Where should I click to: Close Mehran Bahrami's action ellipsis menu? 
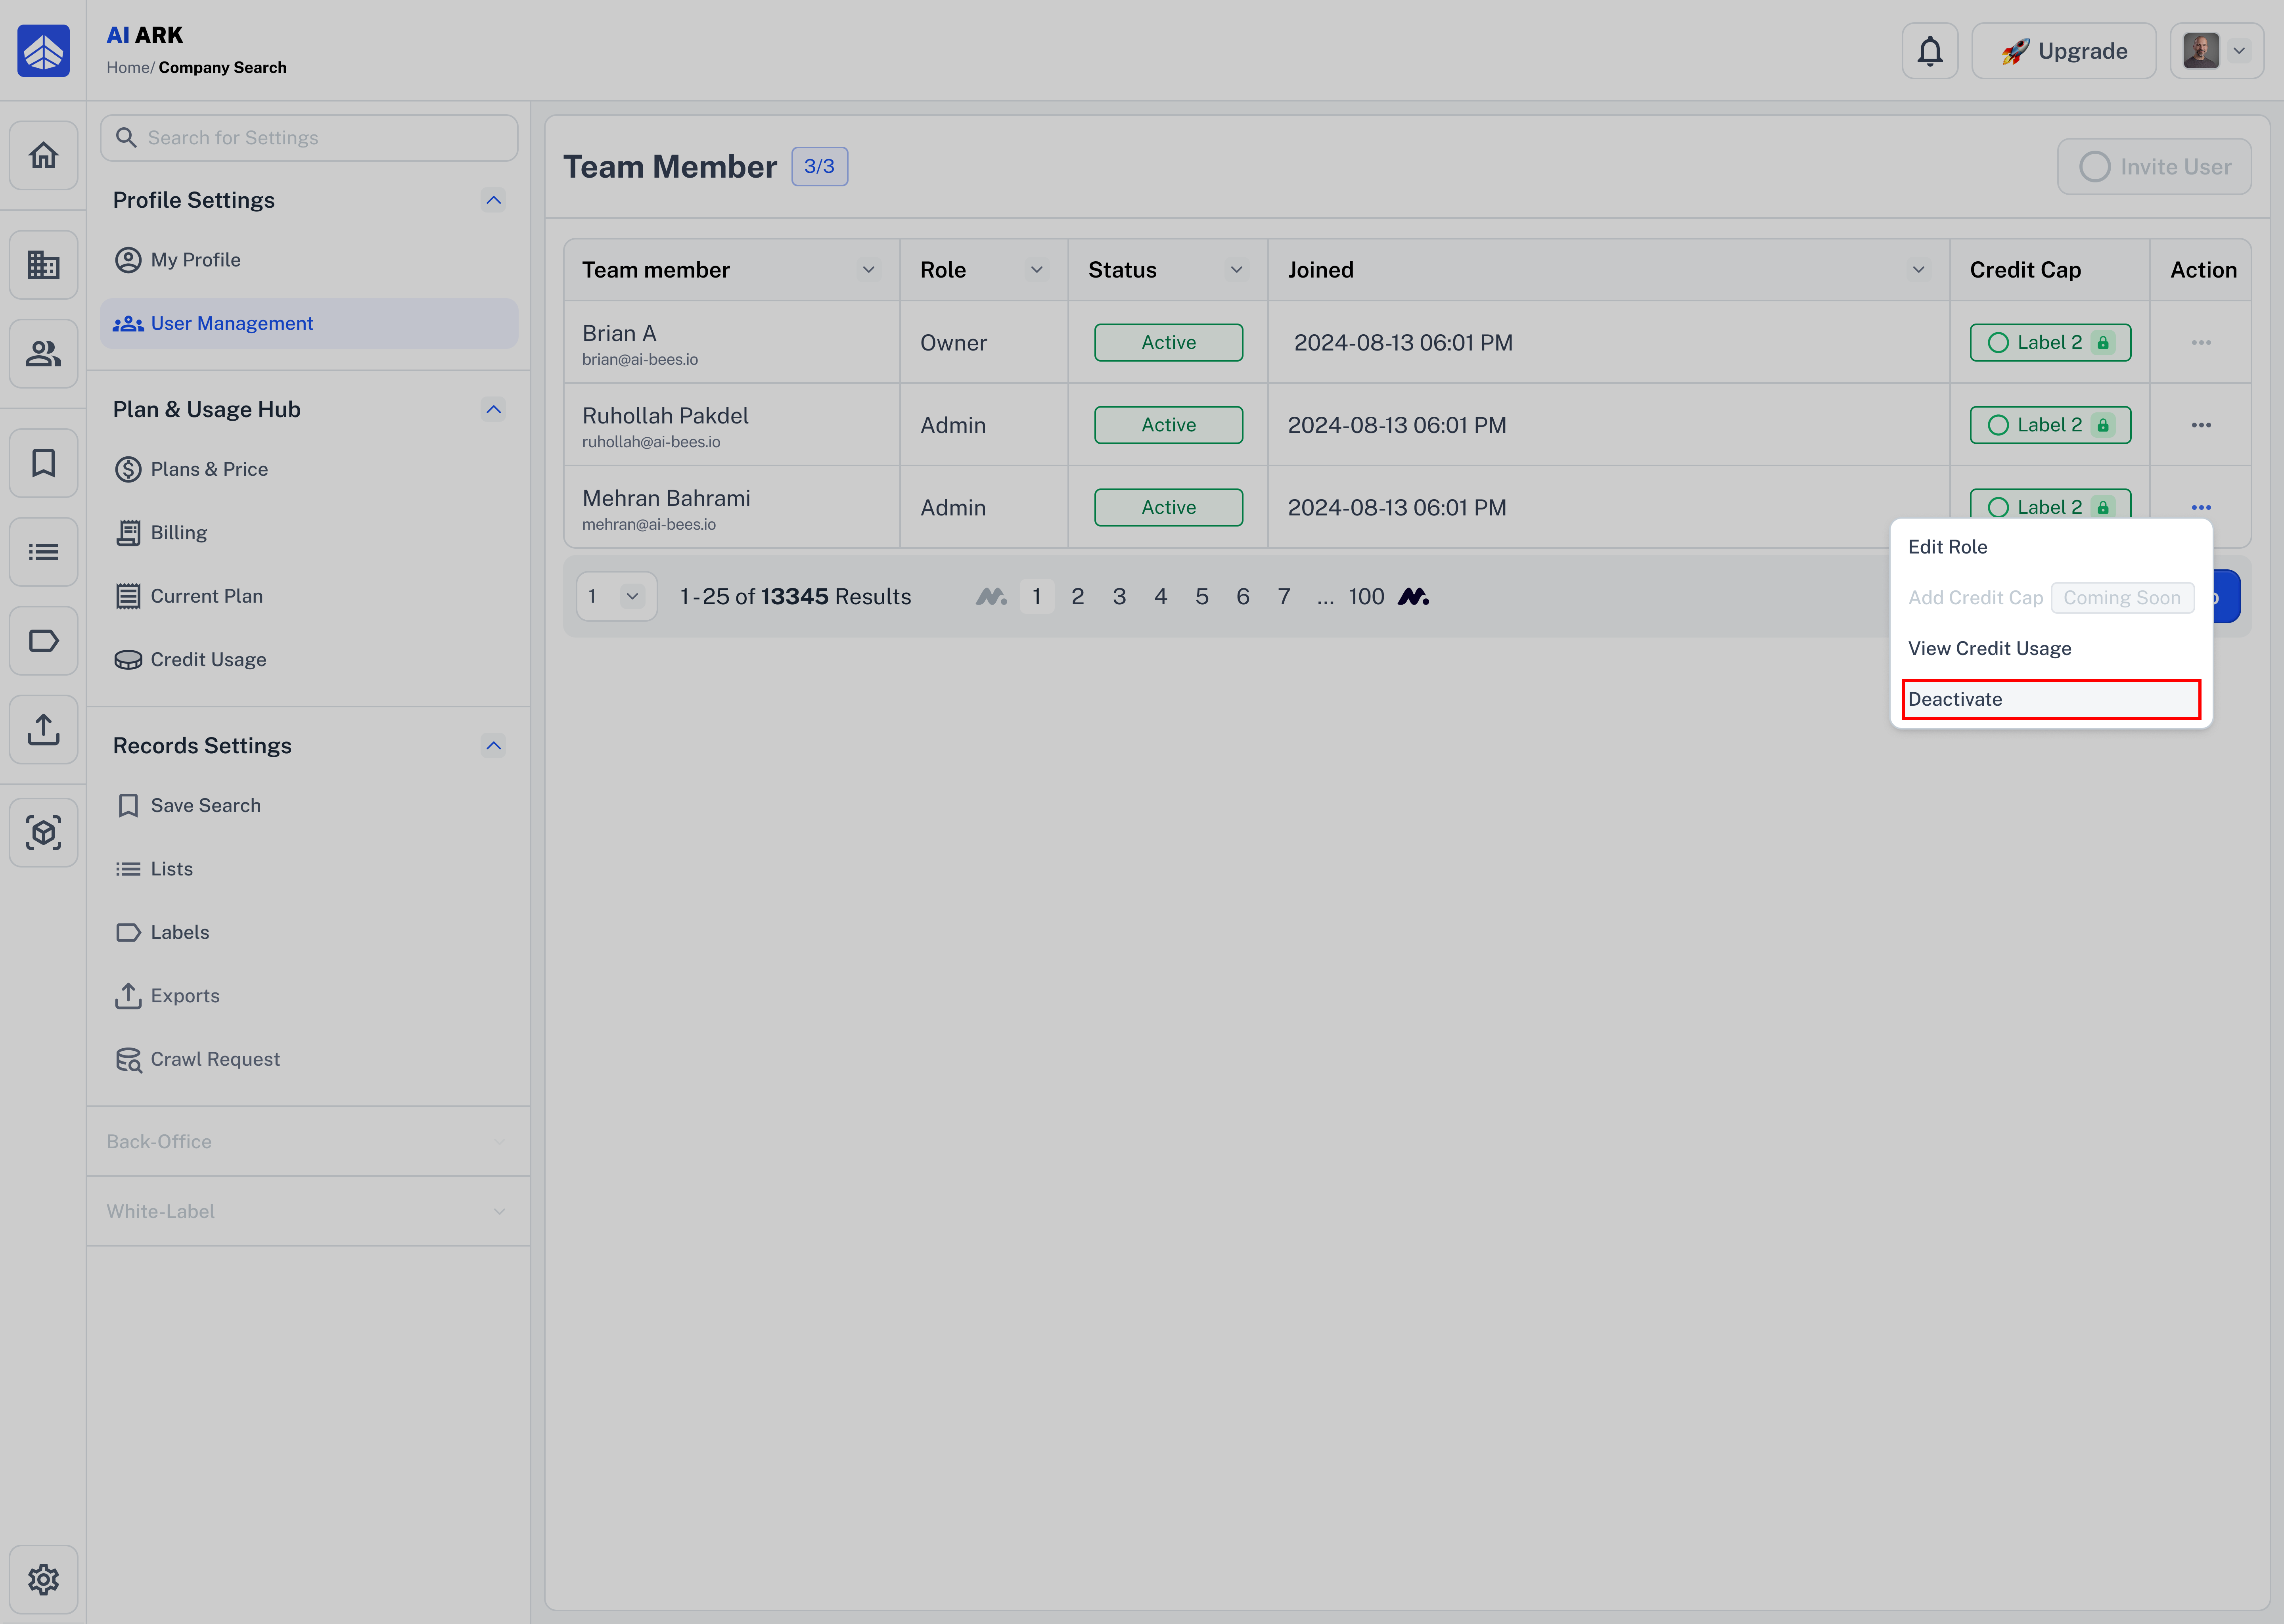point(2201,507)
